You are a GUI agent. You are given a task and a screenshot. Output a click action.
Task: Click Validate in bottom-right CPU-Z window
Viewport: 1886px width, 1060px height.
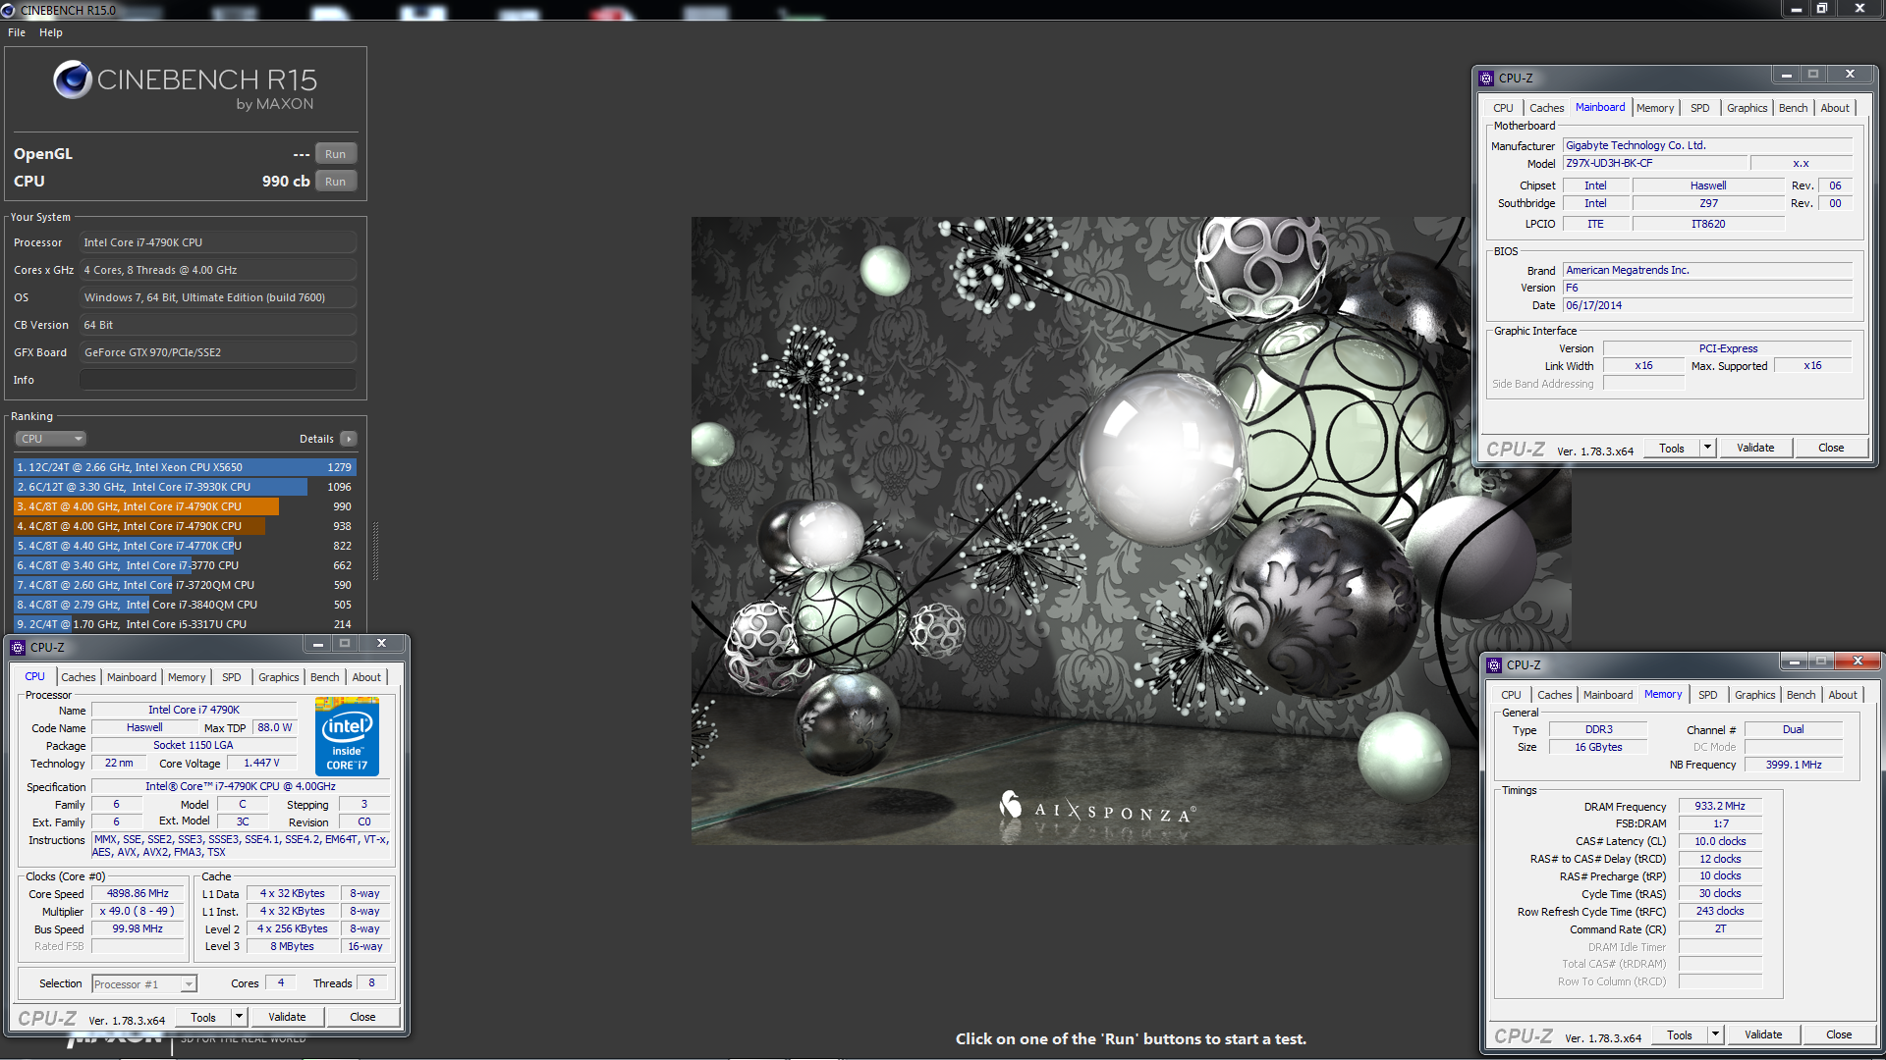click(x=1763, y=1034)
